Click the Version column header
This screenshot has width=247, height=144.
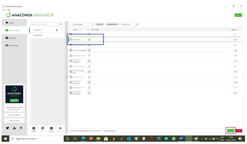click(233, 30)
